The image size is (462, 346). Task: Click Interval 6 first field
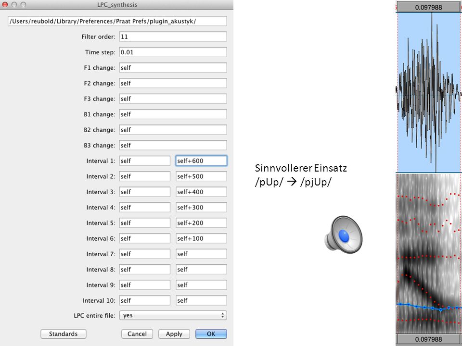[145, 239]
